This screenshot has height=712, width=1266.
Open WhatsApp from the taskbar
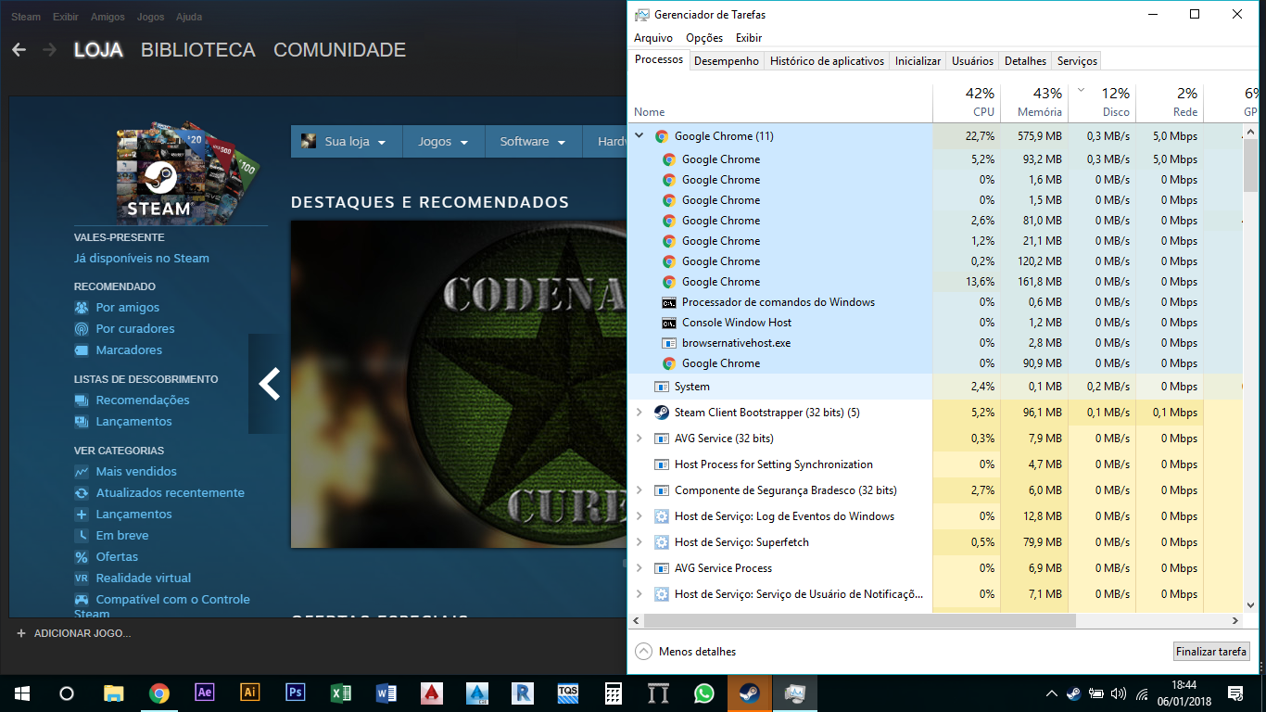click(703, 693)
